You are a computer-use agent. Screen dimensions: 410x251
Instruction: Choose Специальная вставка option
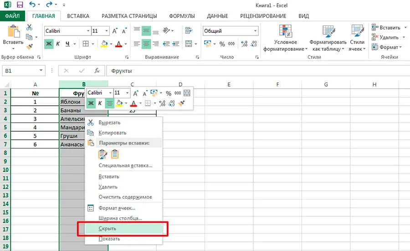[x=123, y=165]
